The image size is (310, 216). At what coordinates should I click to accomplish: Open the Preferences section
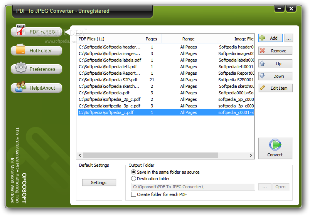[x=37, y=69]
